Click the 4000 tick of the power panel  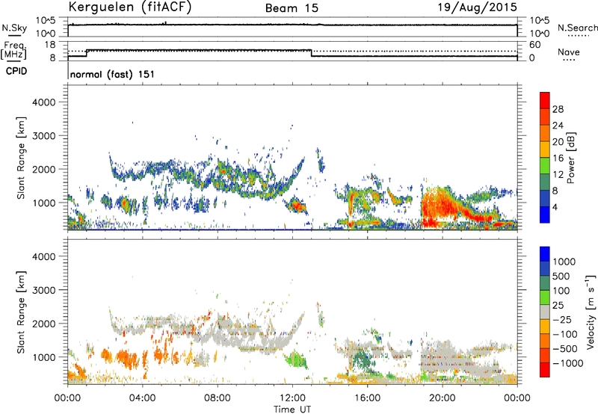(44, 102)
